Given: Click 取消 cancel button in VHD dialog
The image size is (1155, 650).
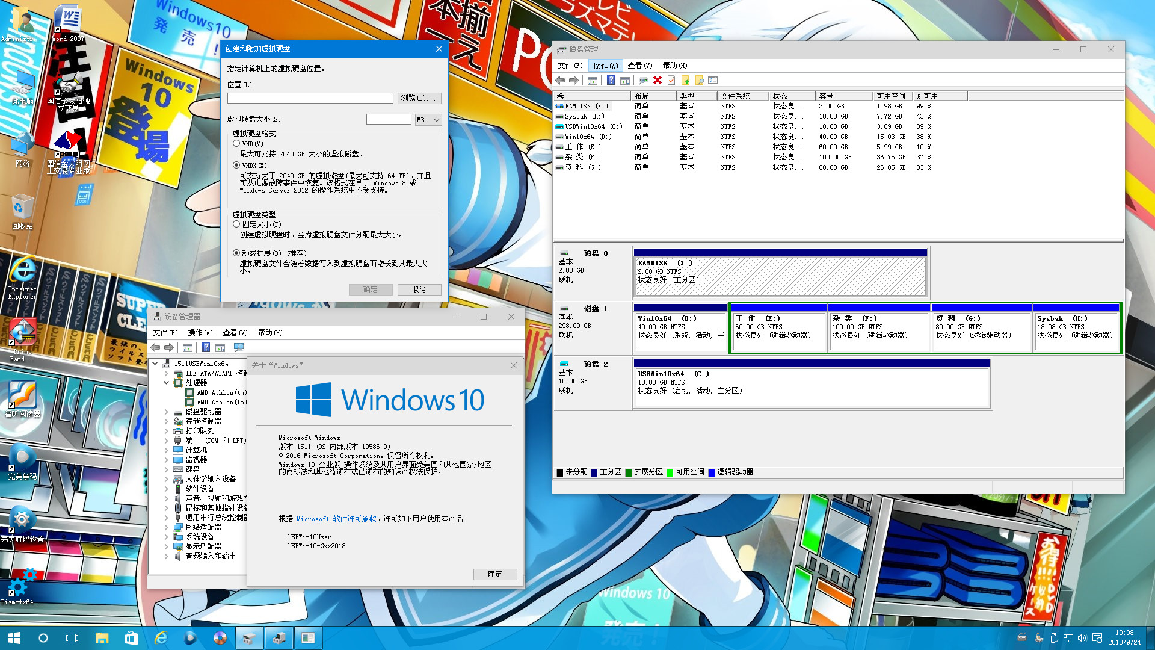Looking at the screenshot, I should tap(419, 289).
